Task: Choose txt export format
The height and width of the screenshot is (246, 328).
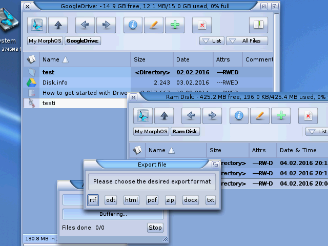Action: coord(211,200)
